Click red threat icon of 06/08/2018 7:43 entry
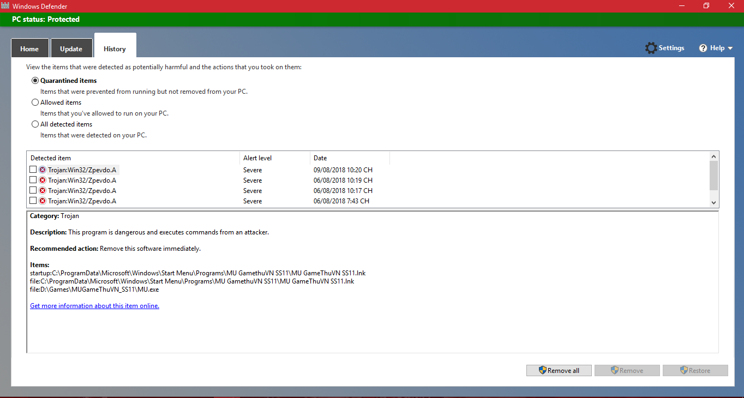The height and width of the screenshot is (398, 744). click(x=43, y=201)
